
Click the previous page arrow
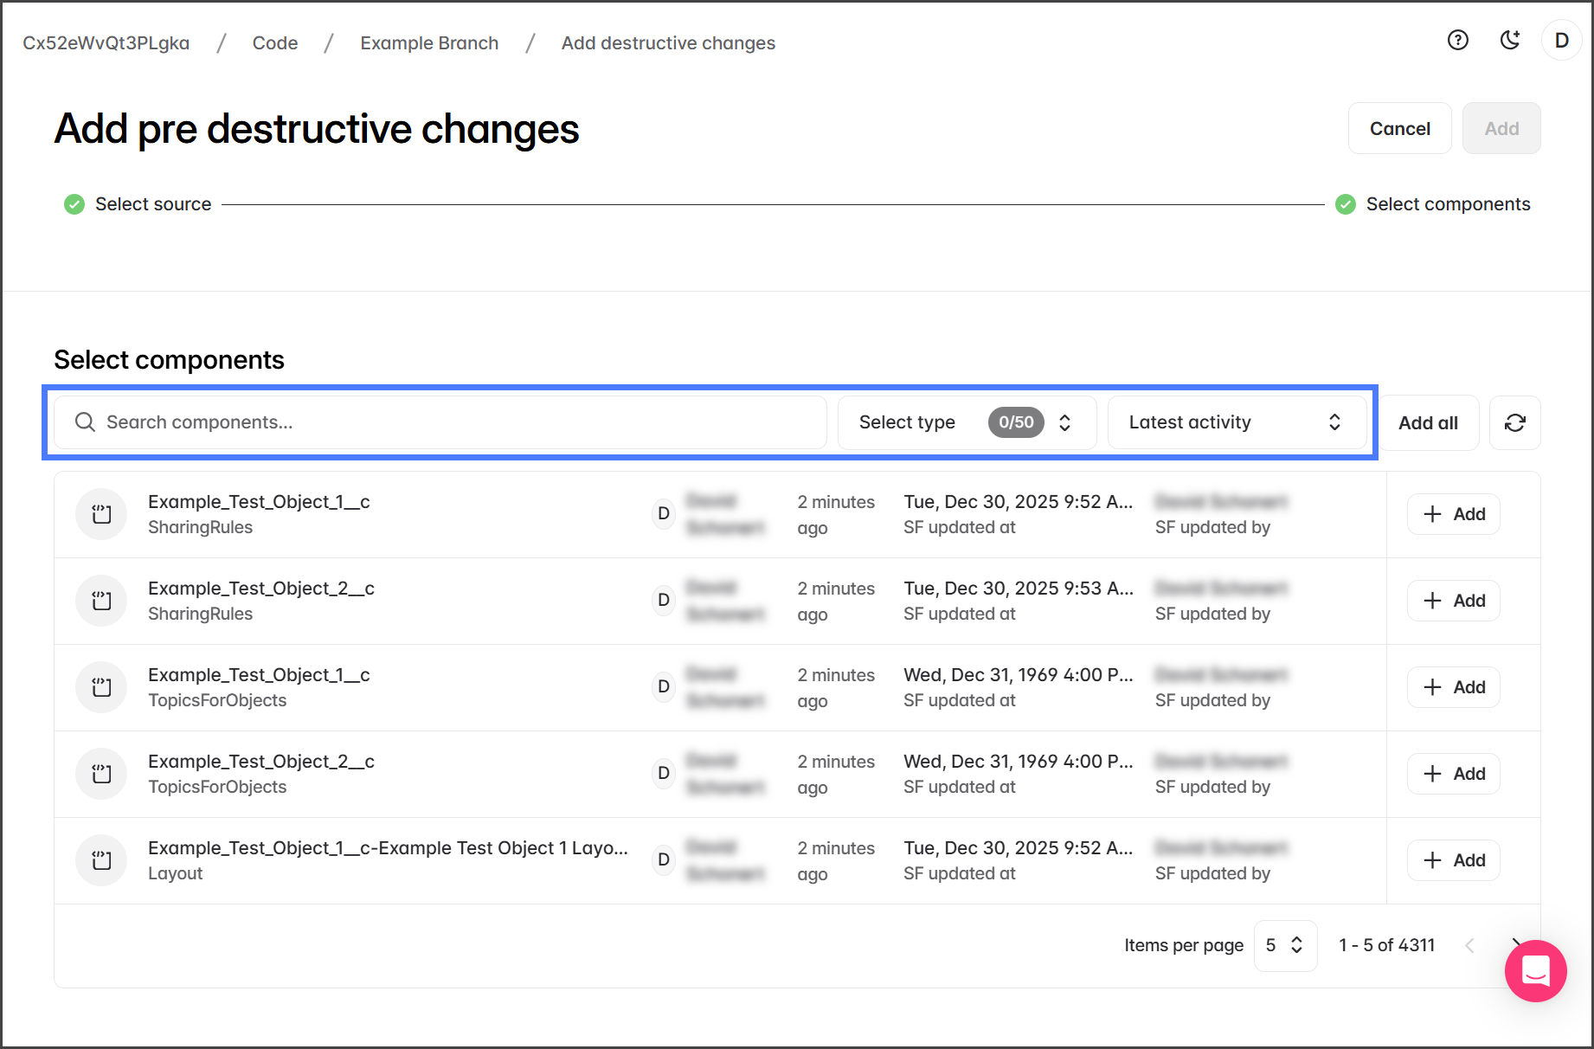tap(1469, 945)
